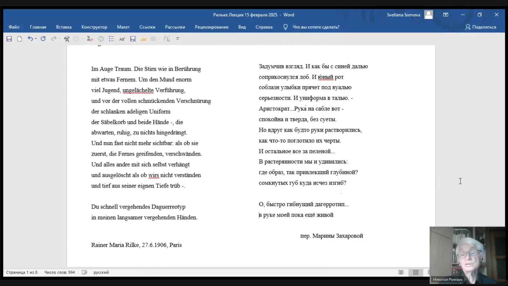Click the clear formatting eraser icon
The height and width of the screenshot is (286, 508).
click(90, 39)
